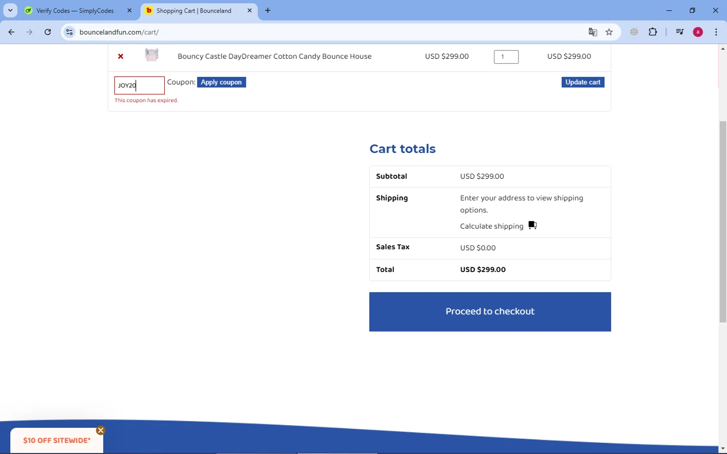
Task: Click the Total amount USD $299.00
Action: tap(483, 270)
